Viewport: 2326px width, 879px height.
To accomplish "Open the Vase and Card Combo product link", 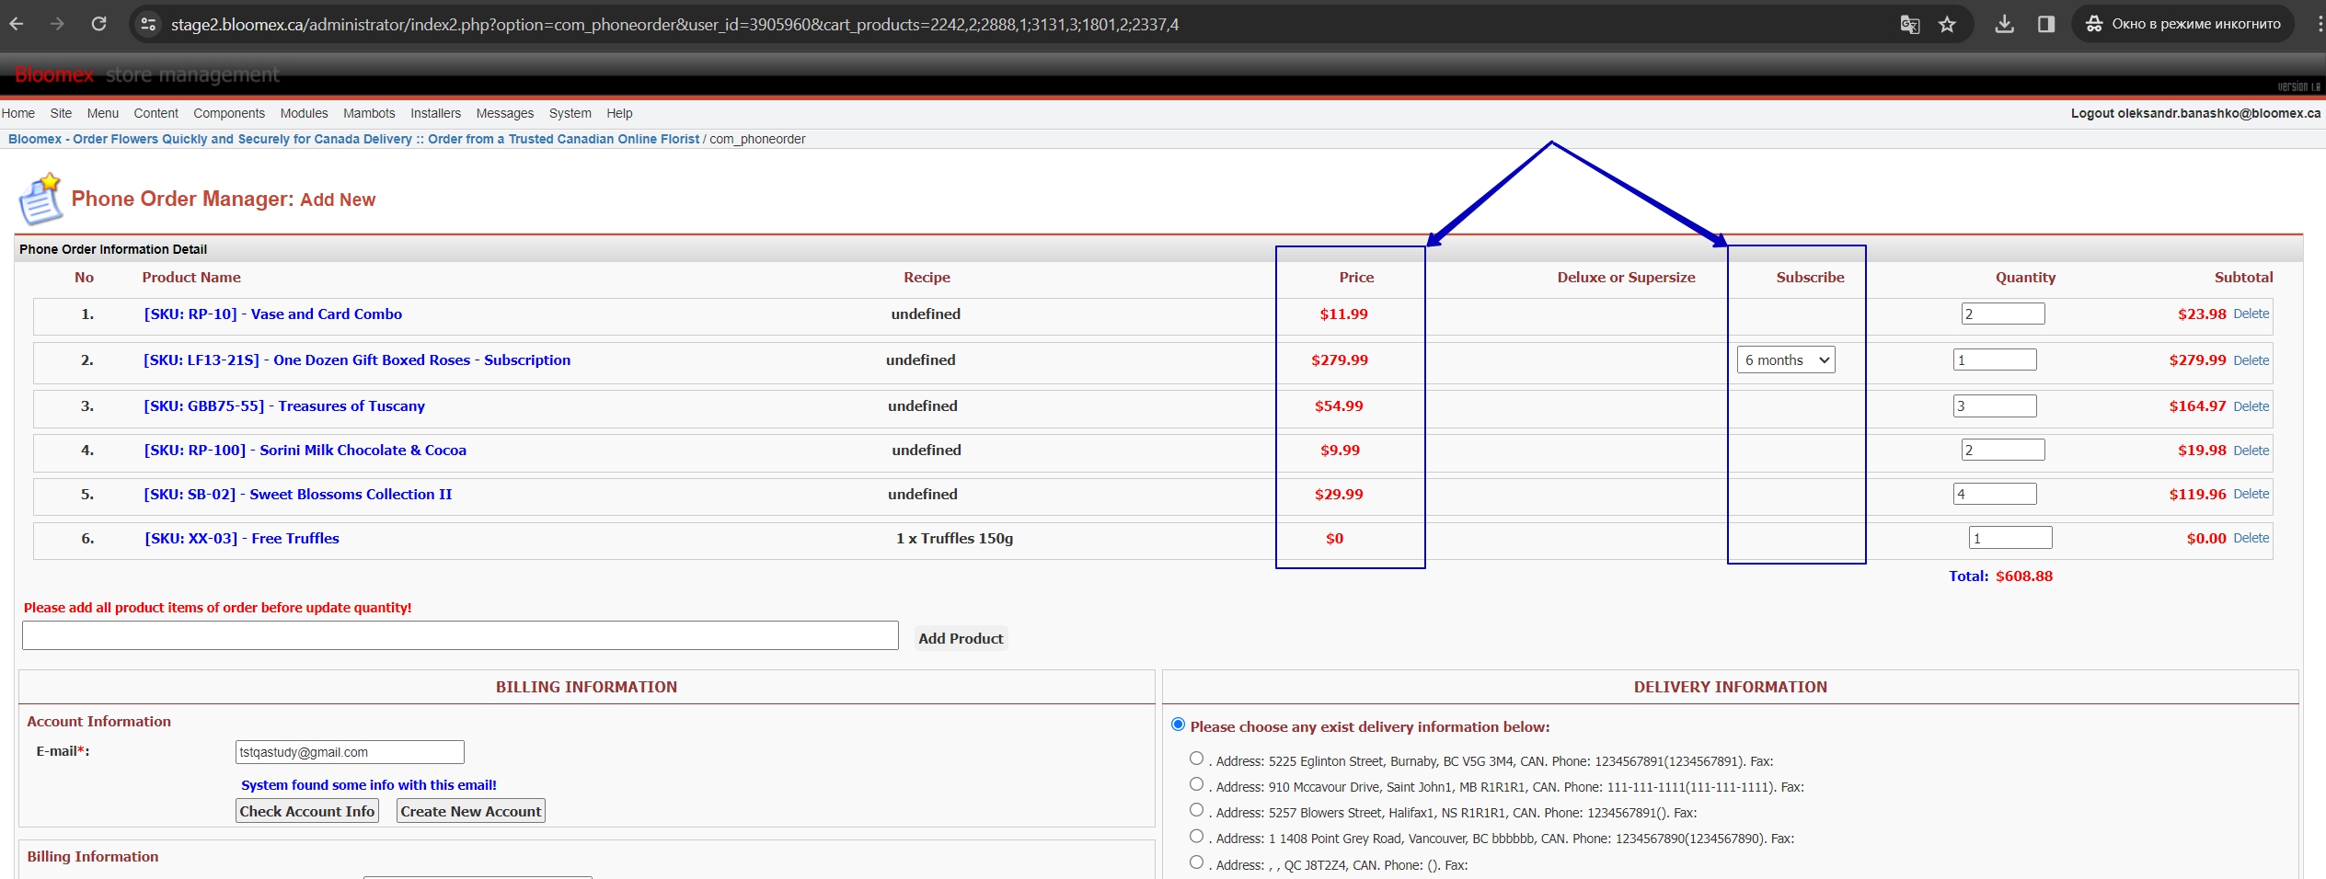I will (273, 314).
